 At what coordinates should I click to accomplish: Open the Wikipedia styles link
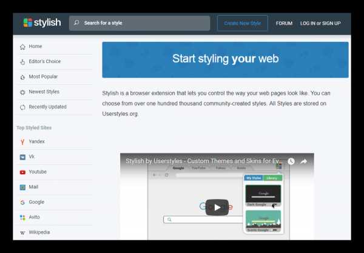point(39,232)
